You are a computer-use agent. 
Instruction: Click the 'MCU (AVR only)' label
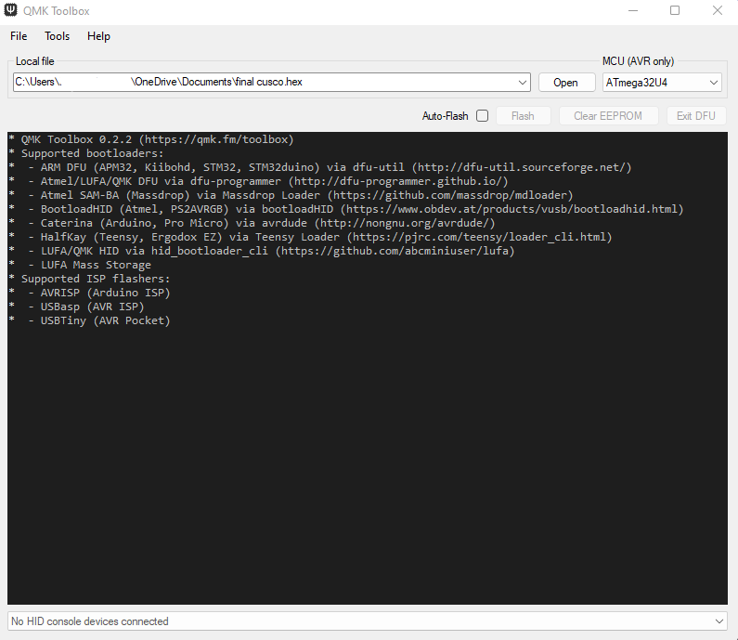(x=639, y=61)
